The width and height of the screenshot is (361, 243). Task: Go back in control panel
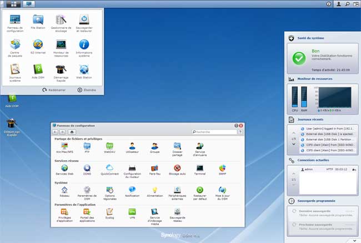(x=55, y=132)
